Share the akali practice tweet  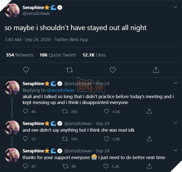pos(149,111)
